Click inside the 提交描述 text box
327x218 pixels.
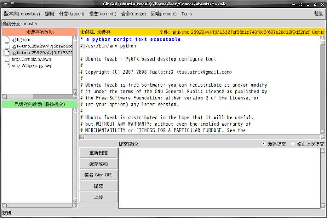(219, 178)
